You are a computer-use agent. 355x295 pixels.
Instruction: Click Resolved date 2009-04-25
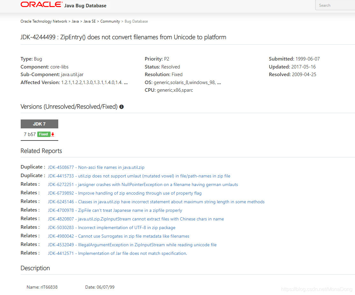coord(292,75)
